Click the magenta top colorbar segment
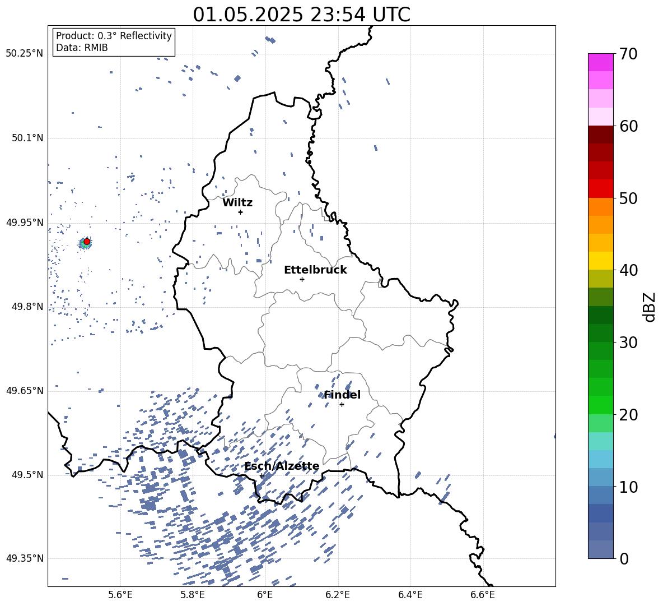663x606 pixels. tap(601, 63)
